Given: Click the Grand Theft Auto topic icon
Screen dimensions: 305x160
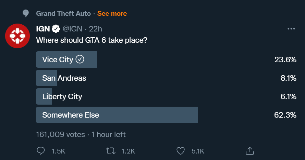Looking at the screenshot, I should [26, 13].
